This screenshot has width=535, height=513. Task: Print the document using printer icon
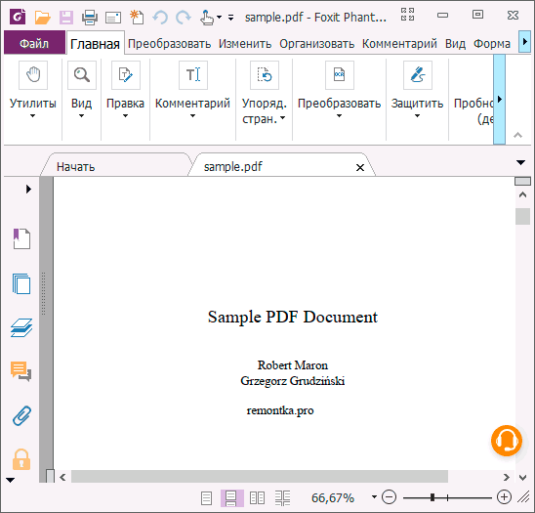tap(90, 17)
